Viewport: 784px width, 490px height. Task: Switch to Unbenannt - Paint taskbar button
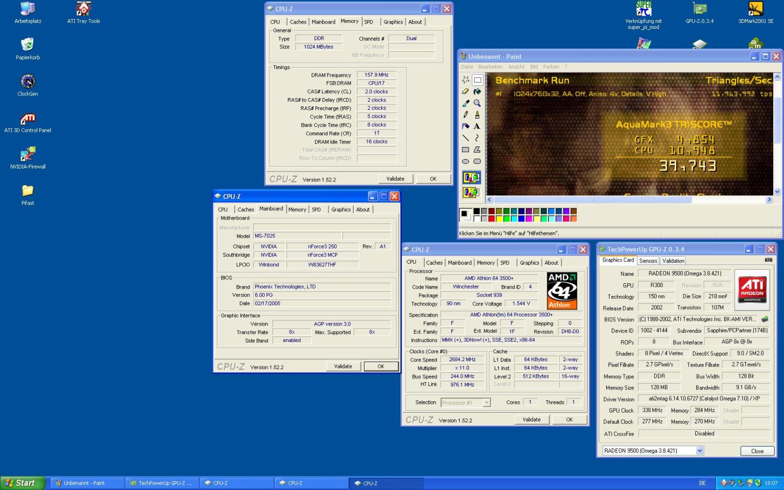pos(87,483)
